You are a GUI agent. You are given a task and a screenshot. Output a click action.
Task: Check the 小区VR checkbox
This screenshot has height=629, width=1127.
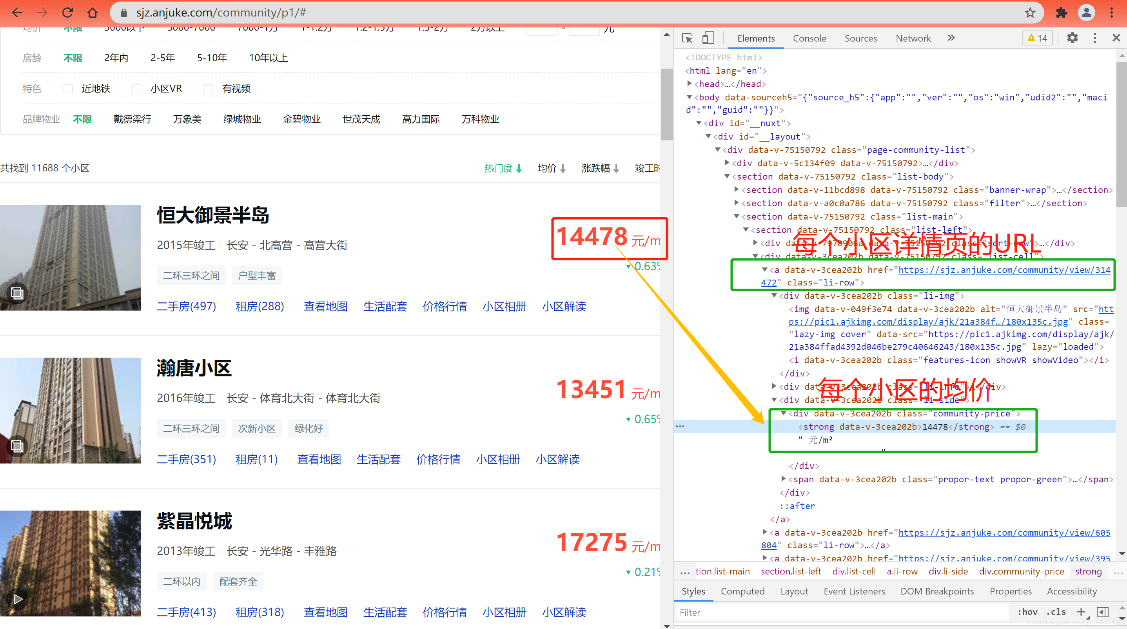click(x=137, y=88)
